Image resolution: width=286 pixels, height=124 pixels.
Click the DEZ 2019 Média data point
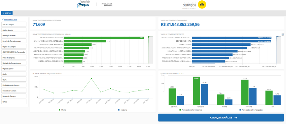click(x=148, y=89)
